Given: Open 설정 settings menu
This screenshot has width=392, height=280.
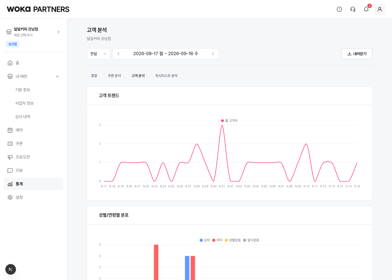Looking at the screenshot, I should click(33, 197).
